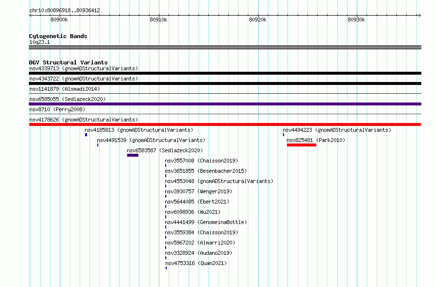
Task: Click the 10q23.1 band label
Action: (40, 42)
